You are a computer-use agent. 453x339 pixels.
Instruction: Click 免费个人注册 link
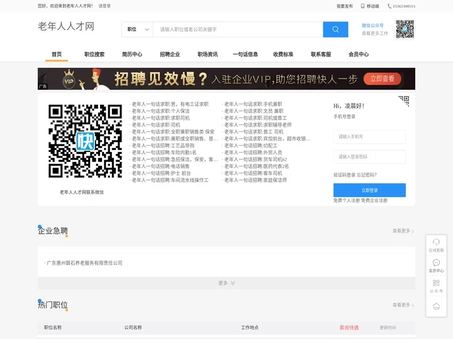(x=347, y=200)
